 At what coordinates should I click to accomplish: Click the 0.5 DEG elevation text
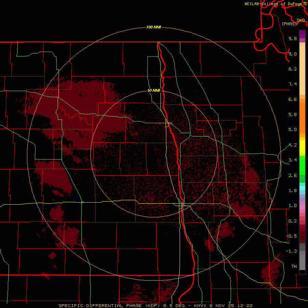pos(175,306)
